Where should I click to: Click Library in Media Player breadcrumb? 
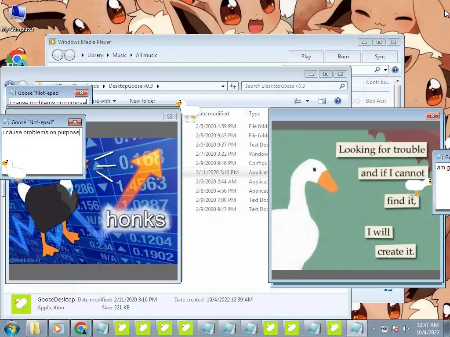point(95,55)
